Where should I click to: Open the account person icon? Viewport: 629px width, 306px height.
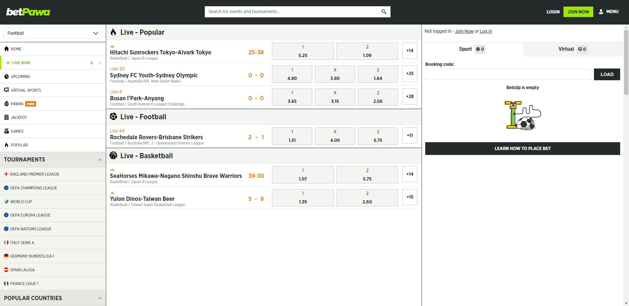(x=600, y=11)
